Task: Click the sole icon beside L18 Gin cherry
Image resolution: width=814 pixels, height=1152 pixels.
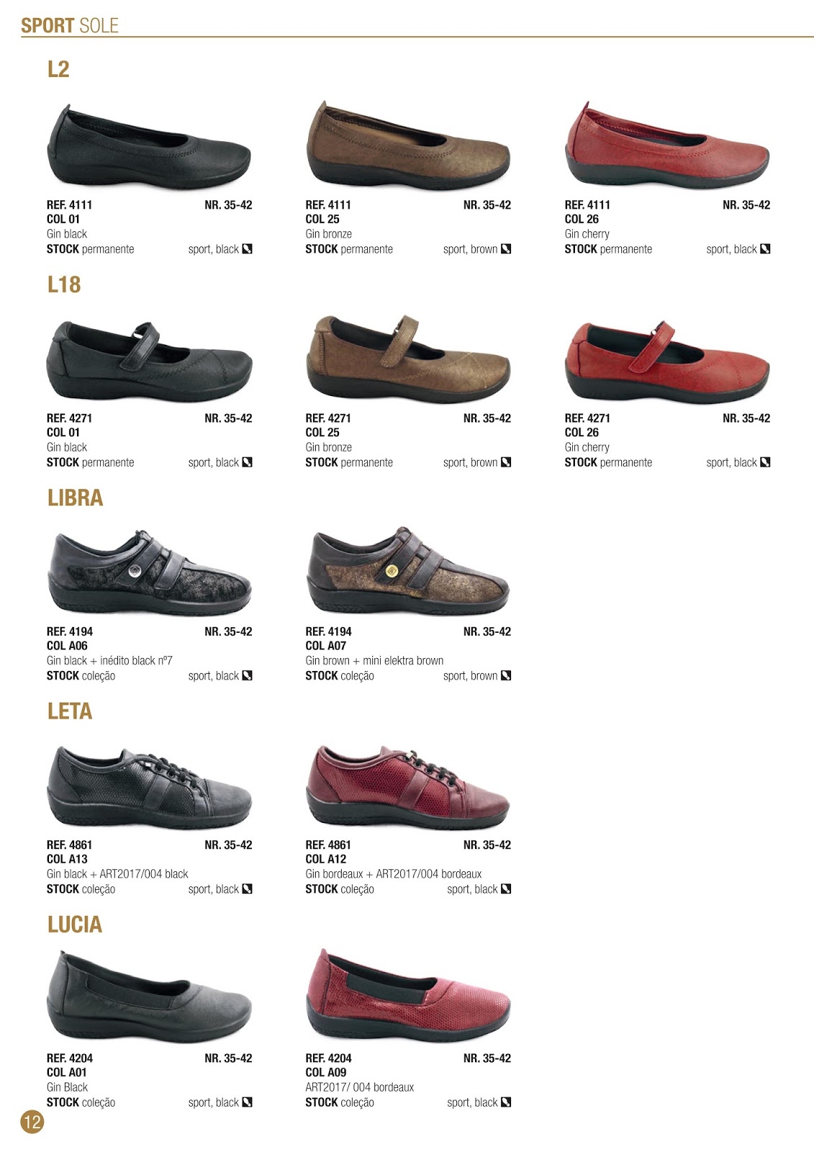Action: pos(765,462)
